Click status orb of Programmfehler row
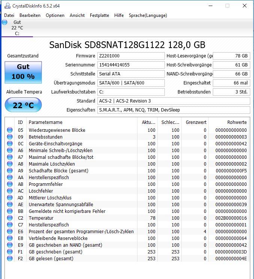The width and height of the screenshot is (254, 279). (x=10, y=184)
